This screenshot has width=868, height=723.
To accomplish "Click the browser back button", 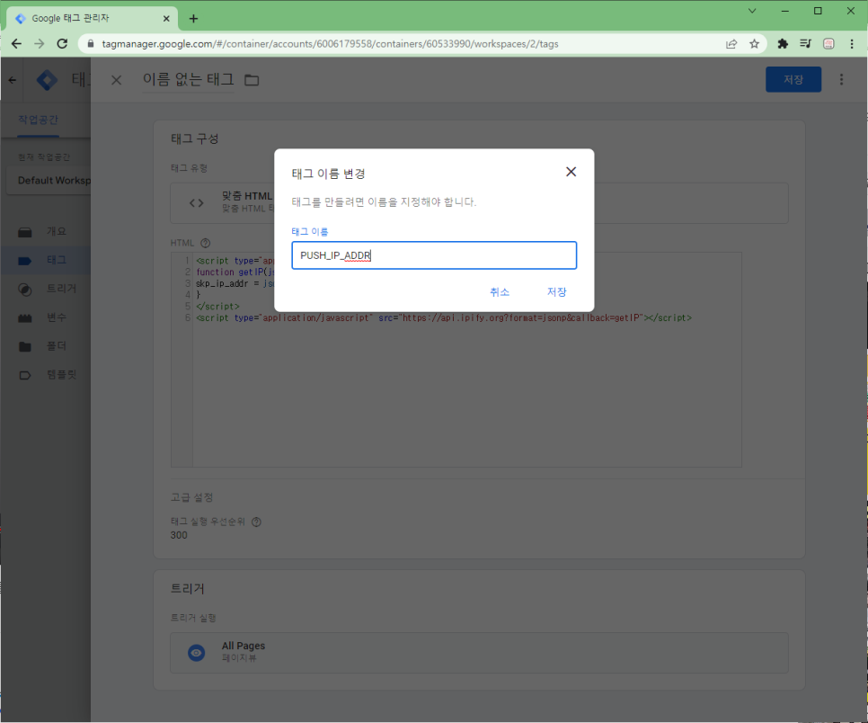I will pos(16,44).
